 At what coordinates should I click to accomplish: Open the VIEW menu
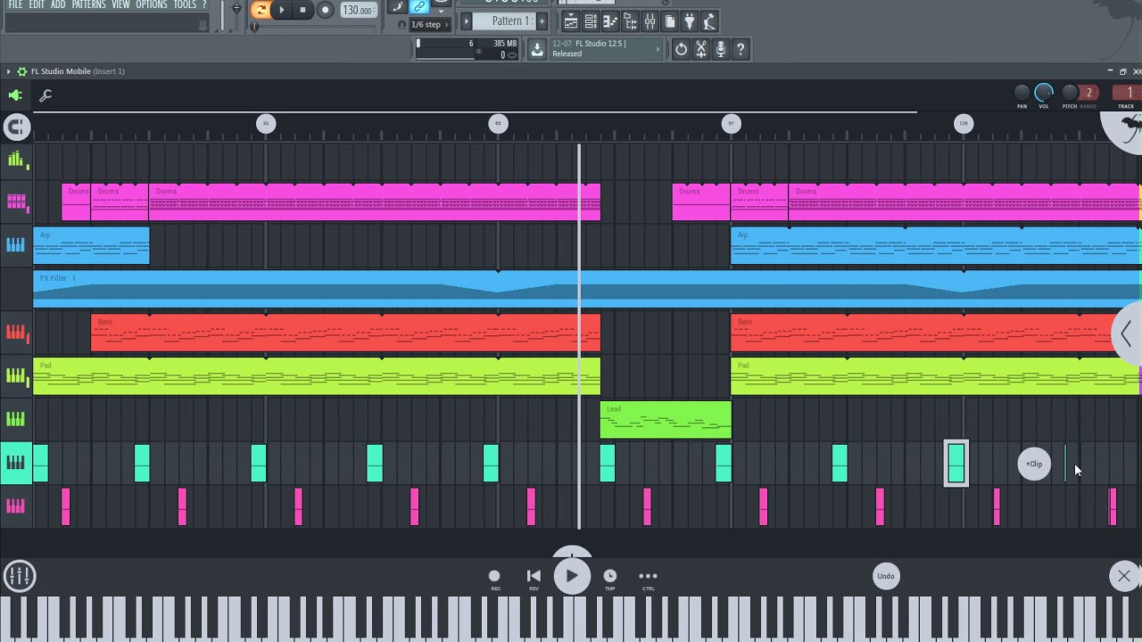click(x=120, y=4)
